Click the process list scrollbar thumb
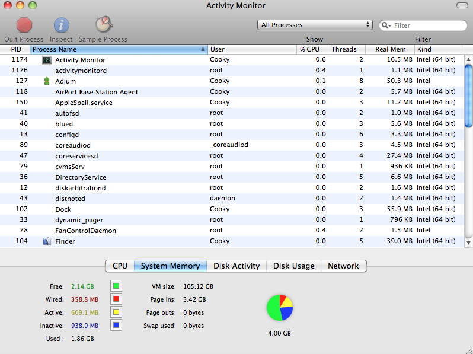Viewport: 473px width, 354px height. click(x=468, y=95)
